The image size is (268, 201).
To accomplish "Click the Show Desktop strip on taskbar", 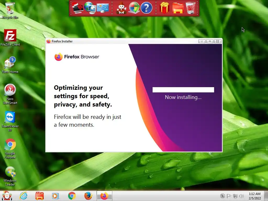I will (x=266, y=196).
